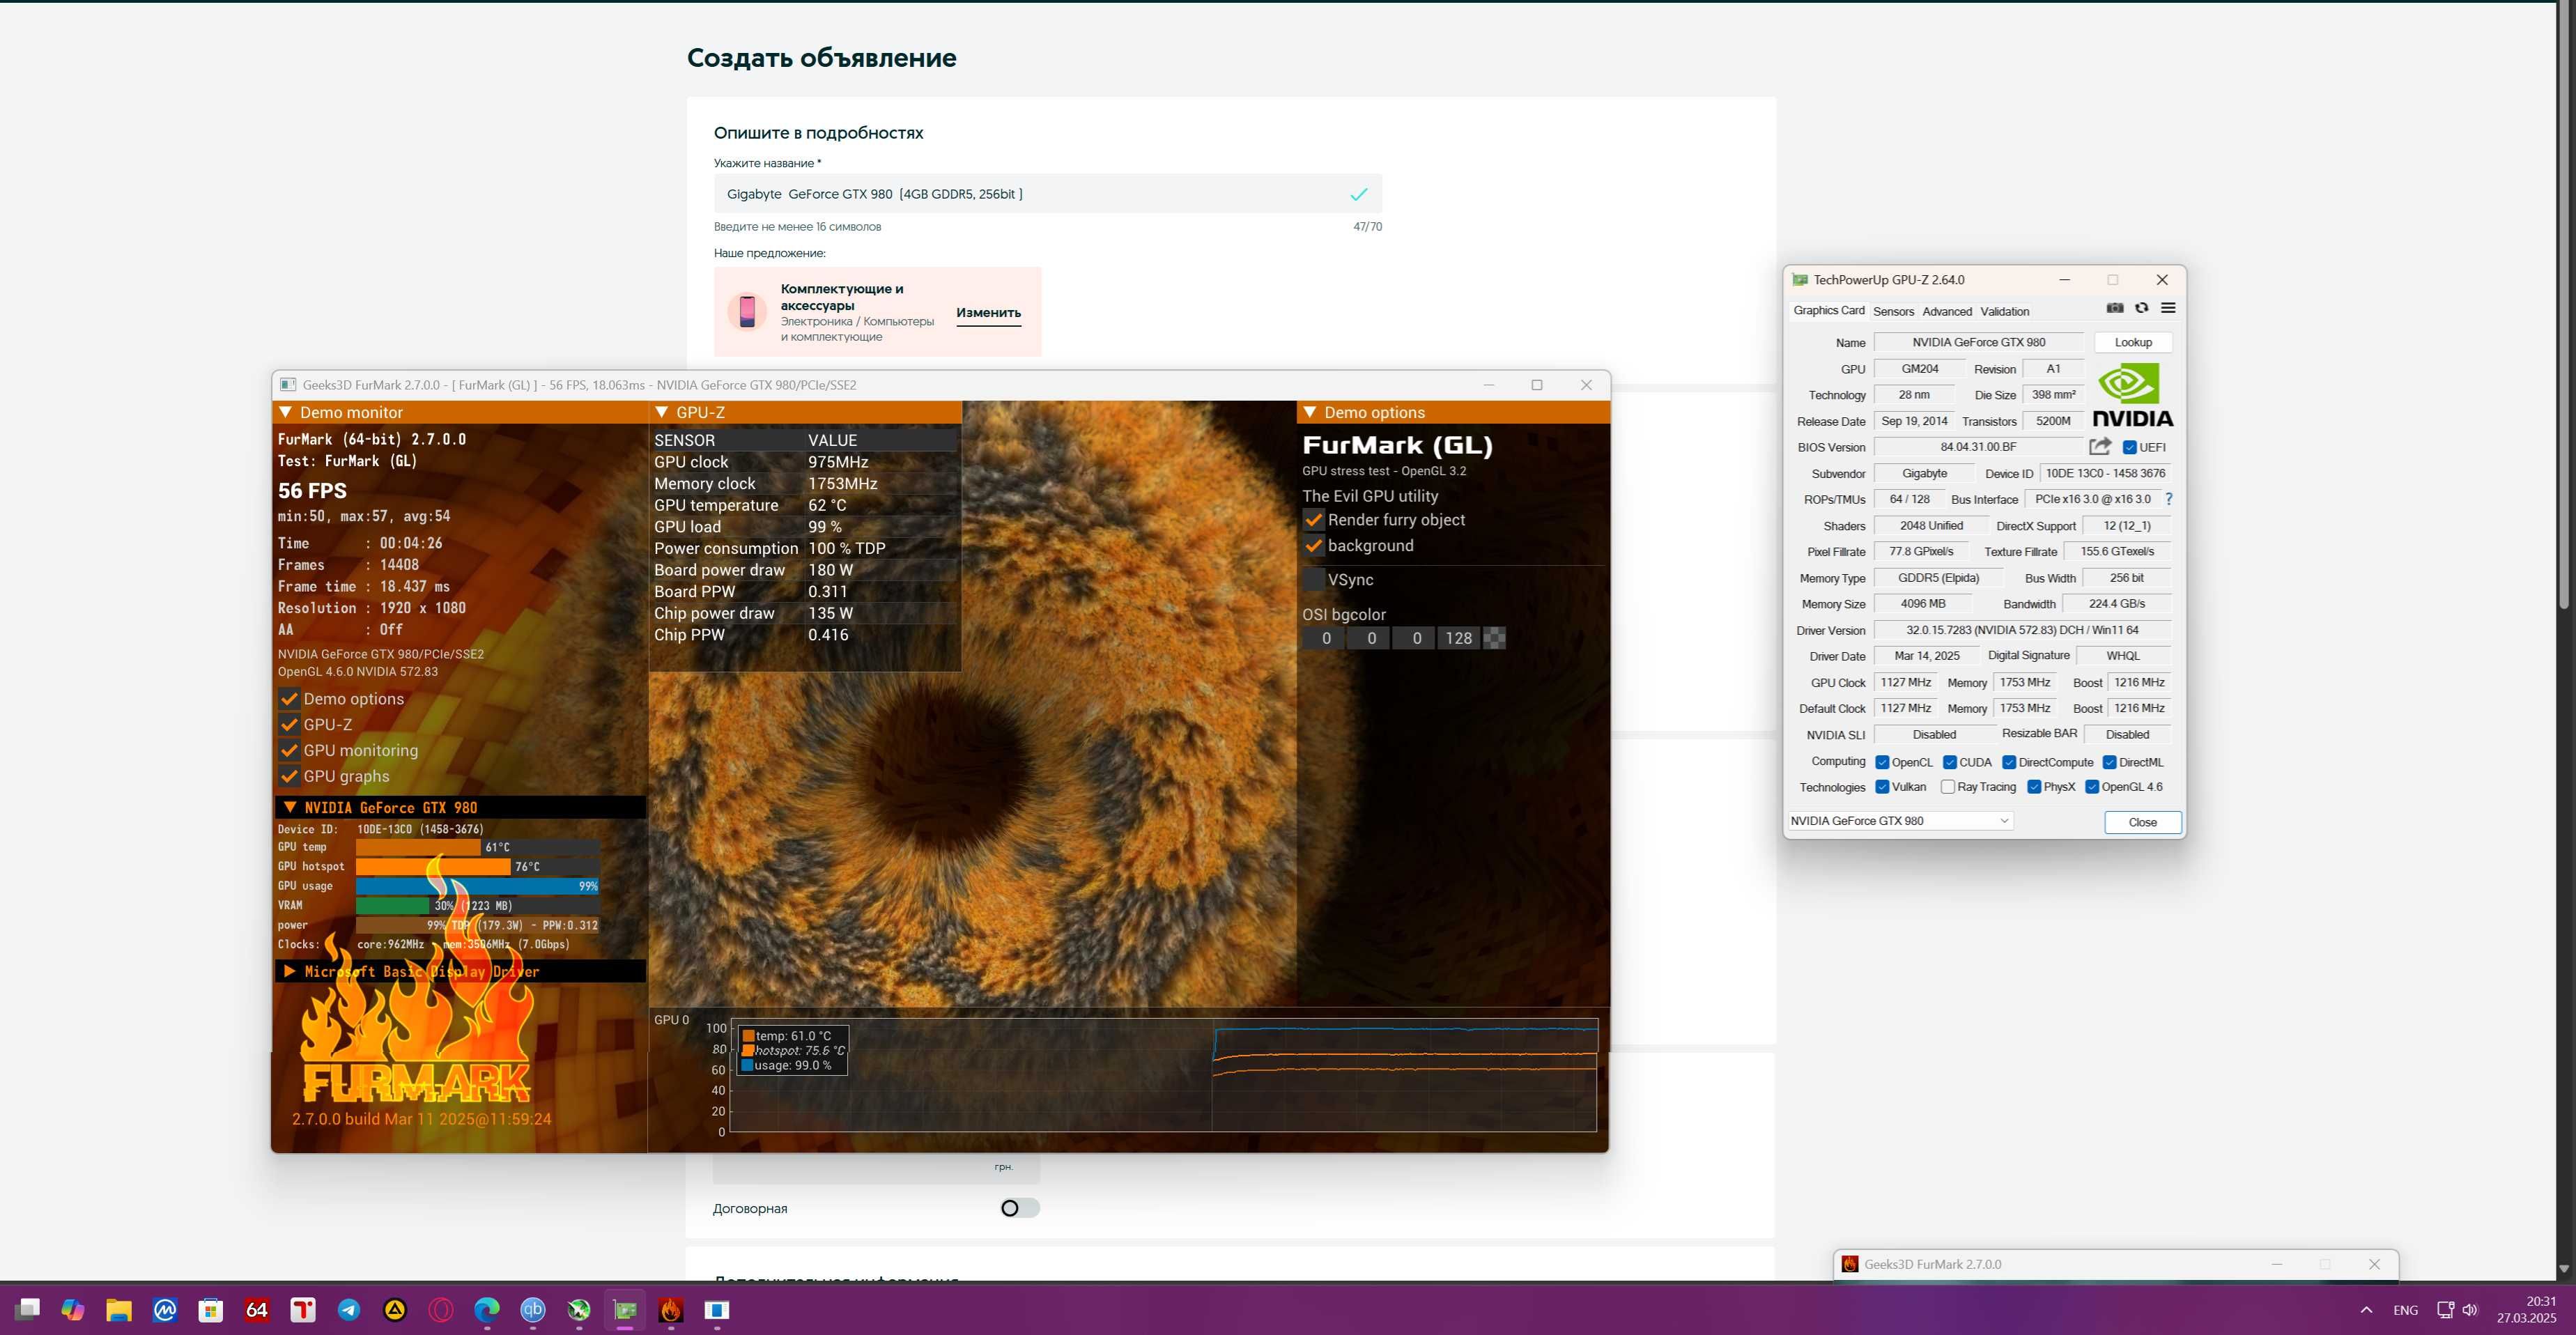Switch to the Sensors tab

(1893, 311)
